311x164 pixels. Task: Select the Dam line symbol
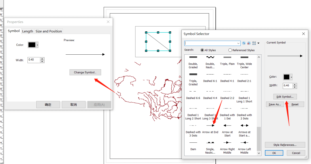tap(193, 146)
